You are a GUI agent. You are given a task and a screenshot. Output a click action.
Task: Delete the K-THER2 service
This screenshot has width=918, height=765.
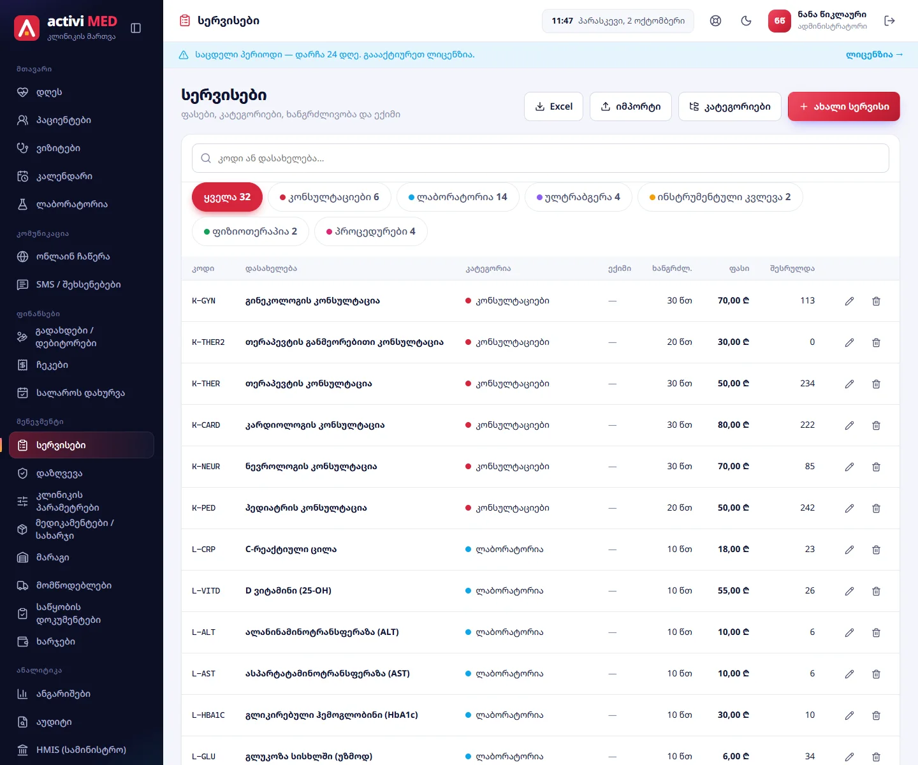tap(876, 342)
